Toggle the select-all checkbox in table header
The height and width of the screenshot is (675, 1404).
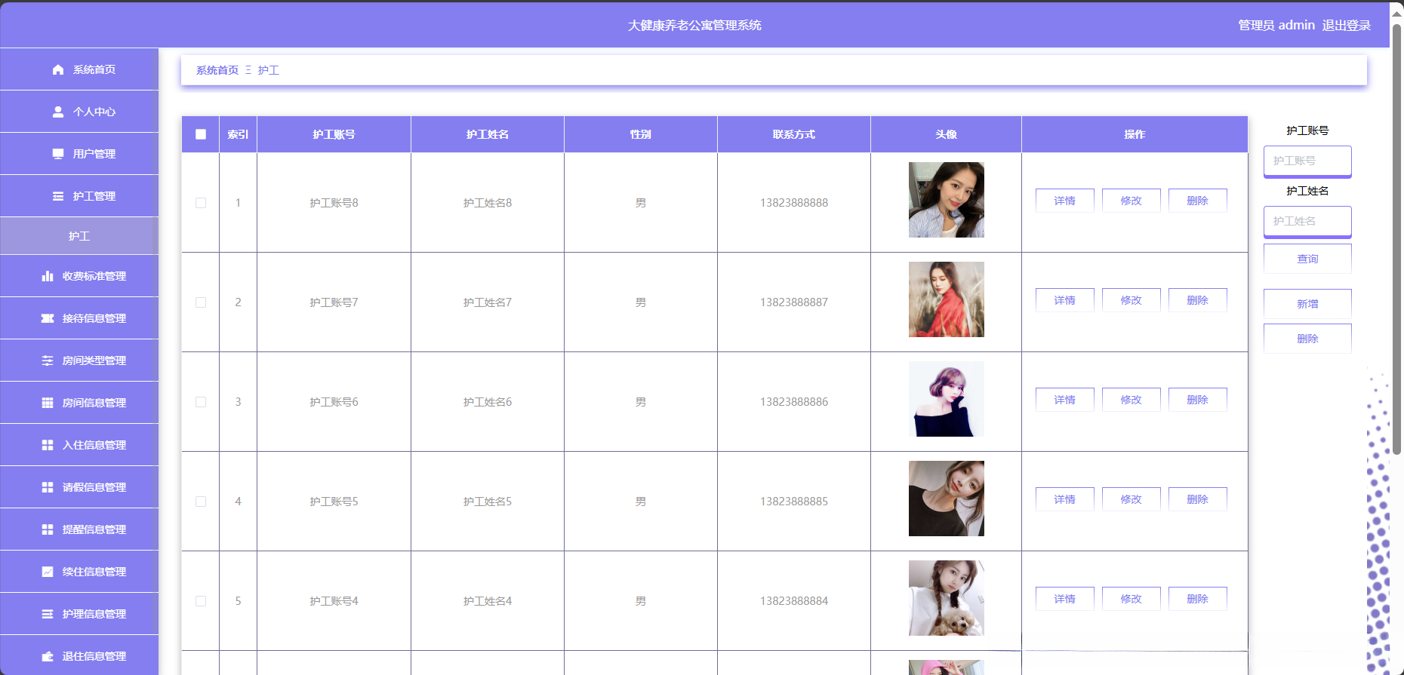tap(201, 134)
